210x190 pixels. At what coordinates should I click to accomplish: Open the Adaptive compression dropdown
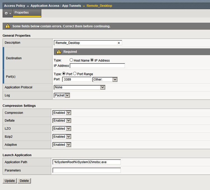click(x=62, y=145)
